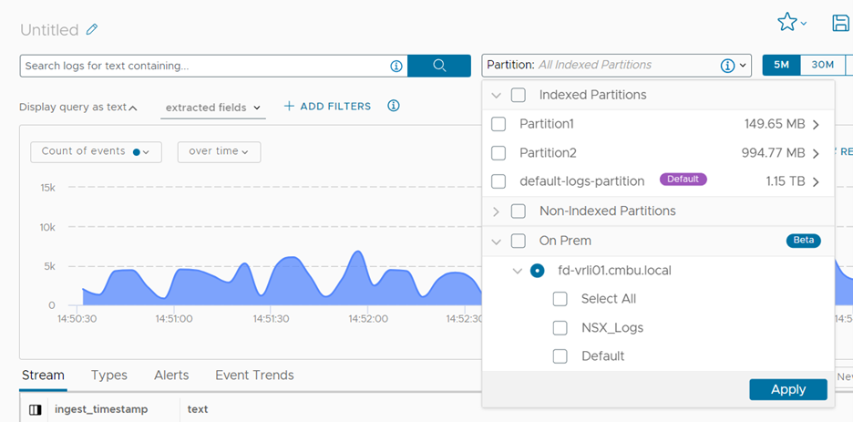Screen dimensions: 853x422
Task: Switch to the Types tab
Action: (x=109, y=375)
